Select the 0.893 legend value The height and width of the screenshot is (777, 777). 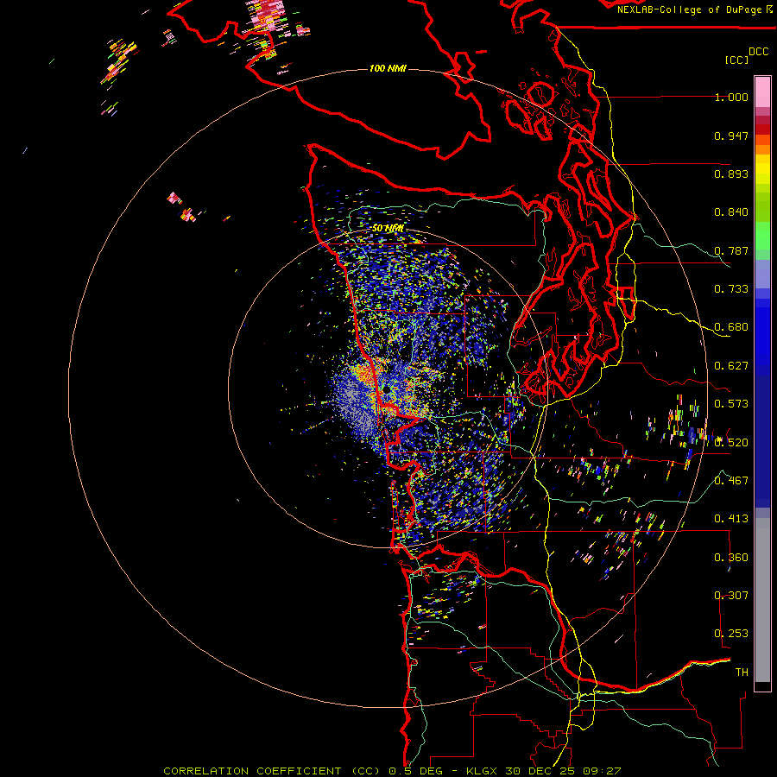point(731,174)
